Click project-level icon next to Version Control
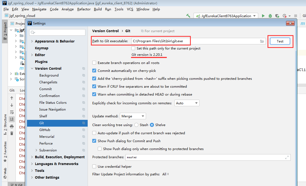306x186 pixels. click(84, 69)
